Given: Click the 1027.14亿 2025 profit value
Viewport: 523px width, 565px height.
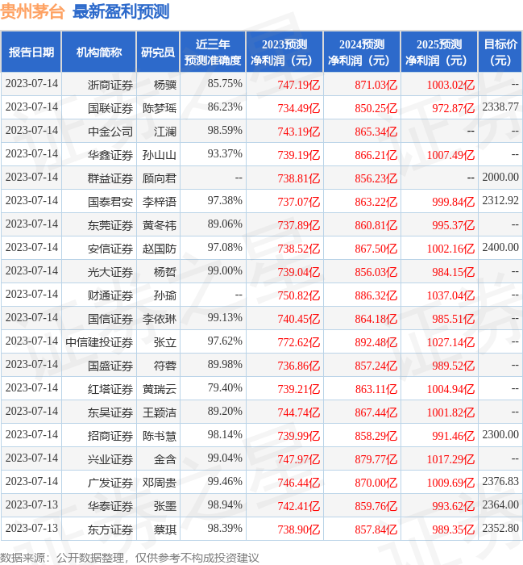Looking at the screenshot, I should [x=450, y=342].
